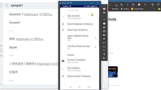Tap Connect To OneNote
161x90 pixels.
point(79,61)
